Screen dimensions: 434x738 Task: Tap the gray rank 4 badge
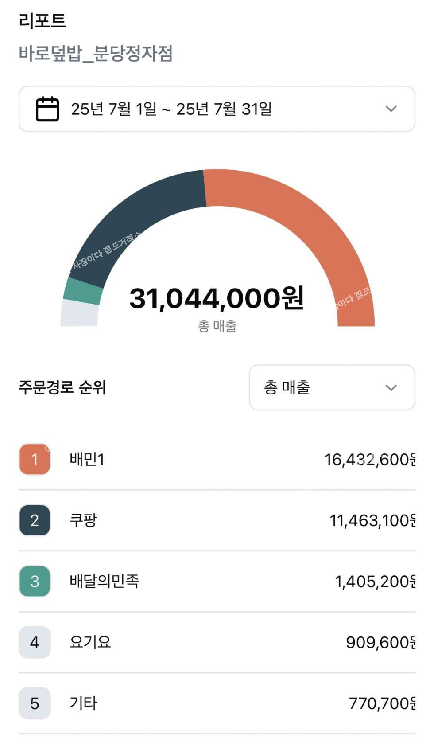click(35, 642)
